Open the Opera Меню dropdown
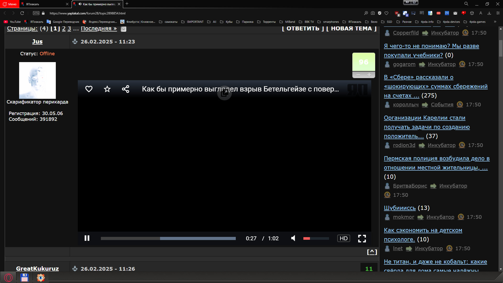The image size is (503, 283). (x=10, y=4)
